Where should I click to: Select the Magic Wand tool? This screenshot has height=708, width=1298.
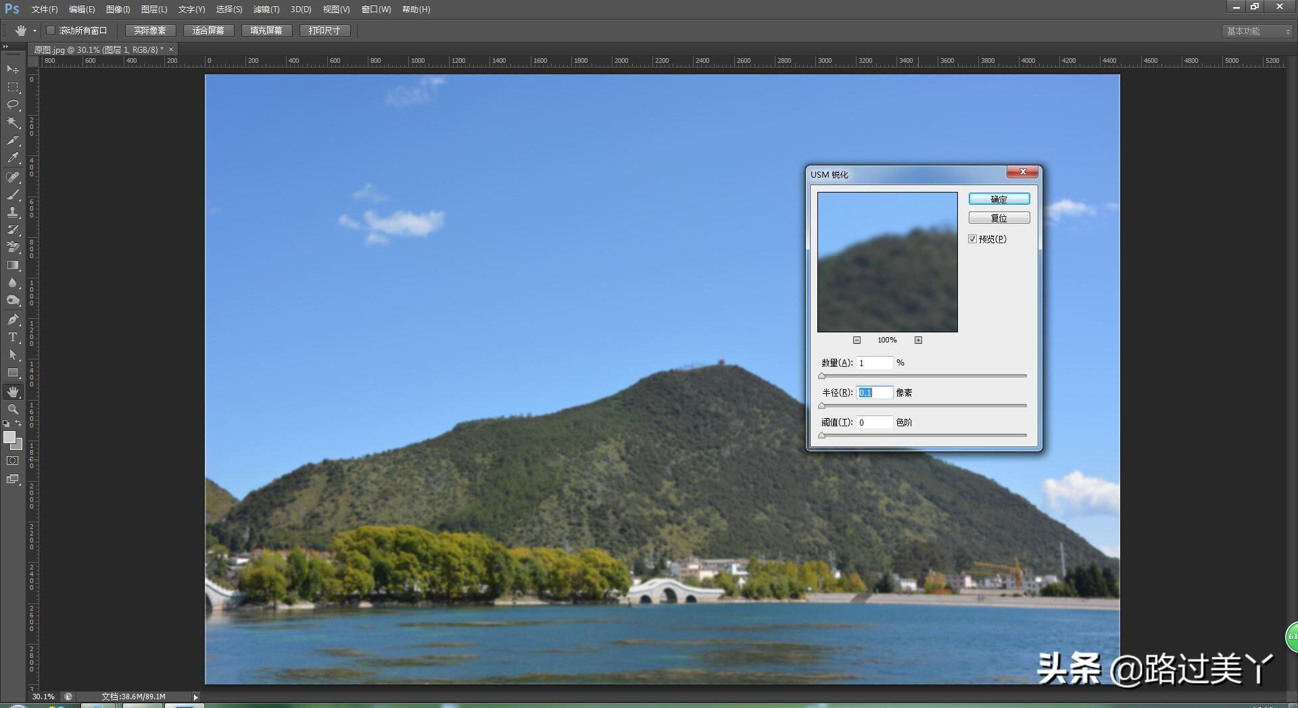[13, 122]
